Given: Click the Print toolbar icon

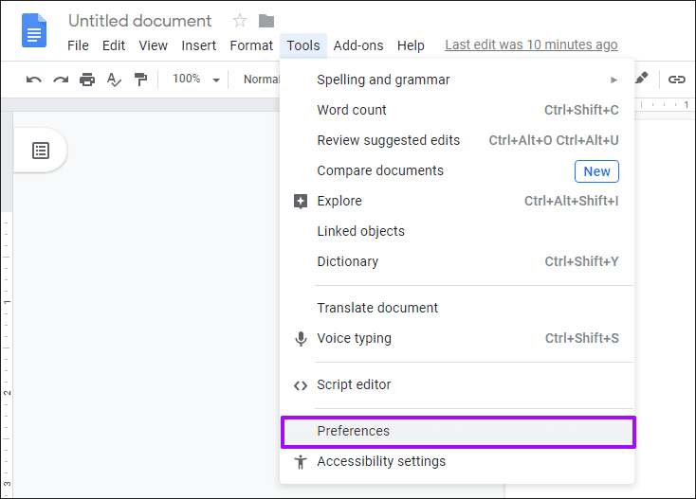Looking at the screenshot, I should tap(87, 80).
